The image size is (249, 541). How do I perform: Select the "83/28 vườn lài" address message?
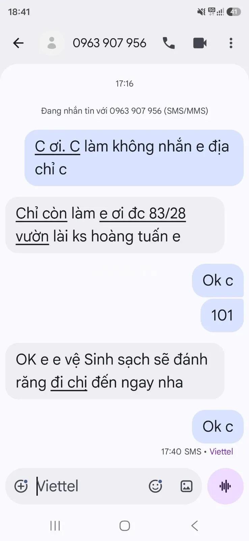(115, 225)
